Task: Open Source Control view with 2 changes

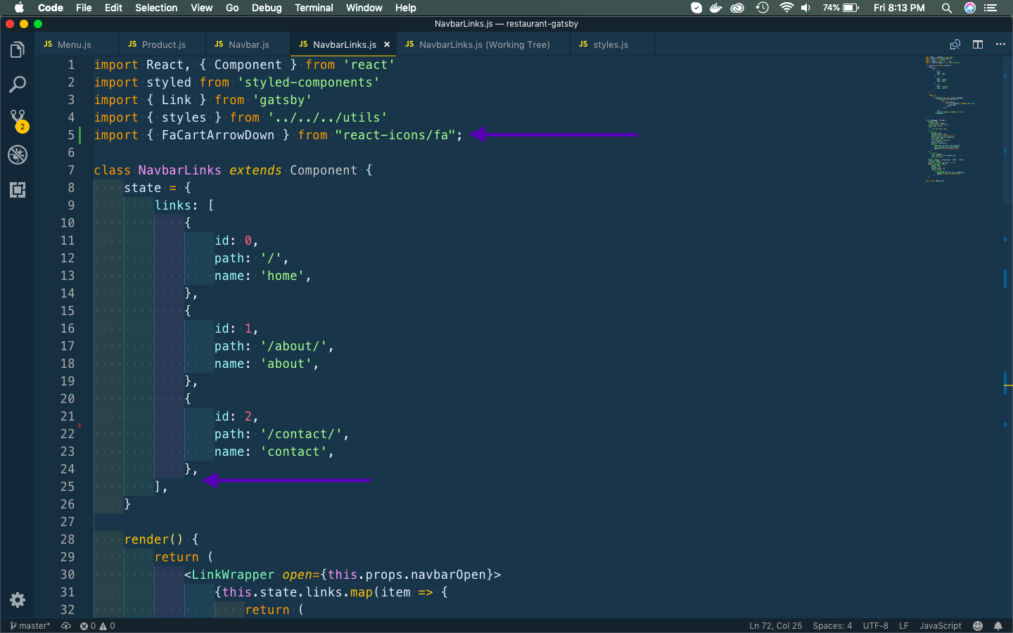Action: [18, 120]
